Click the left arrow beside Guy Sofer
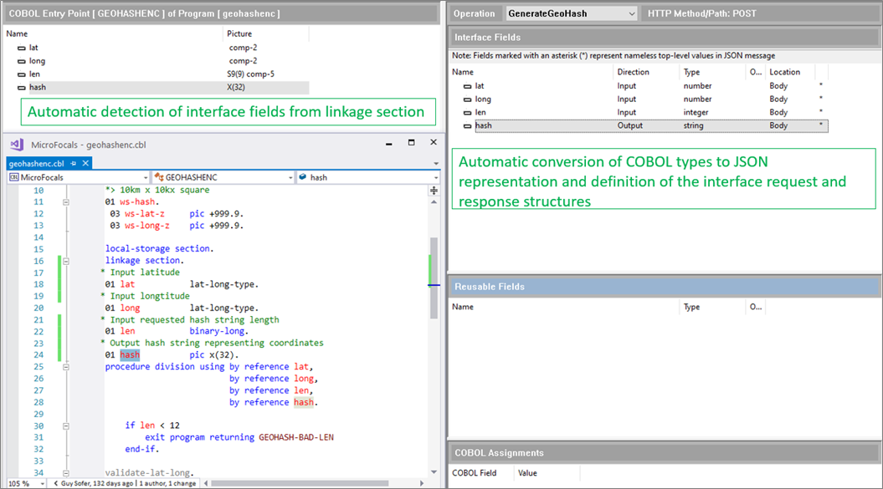This screenshot has width=883, height=489. click(54, 483)
